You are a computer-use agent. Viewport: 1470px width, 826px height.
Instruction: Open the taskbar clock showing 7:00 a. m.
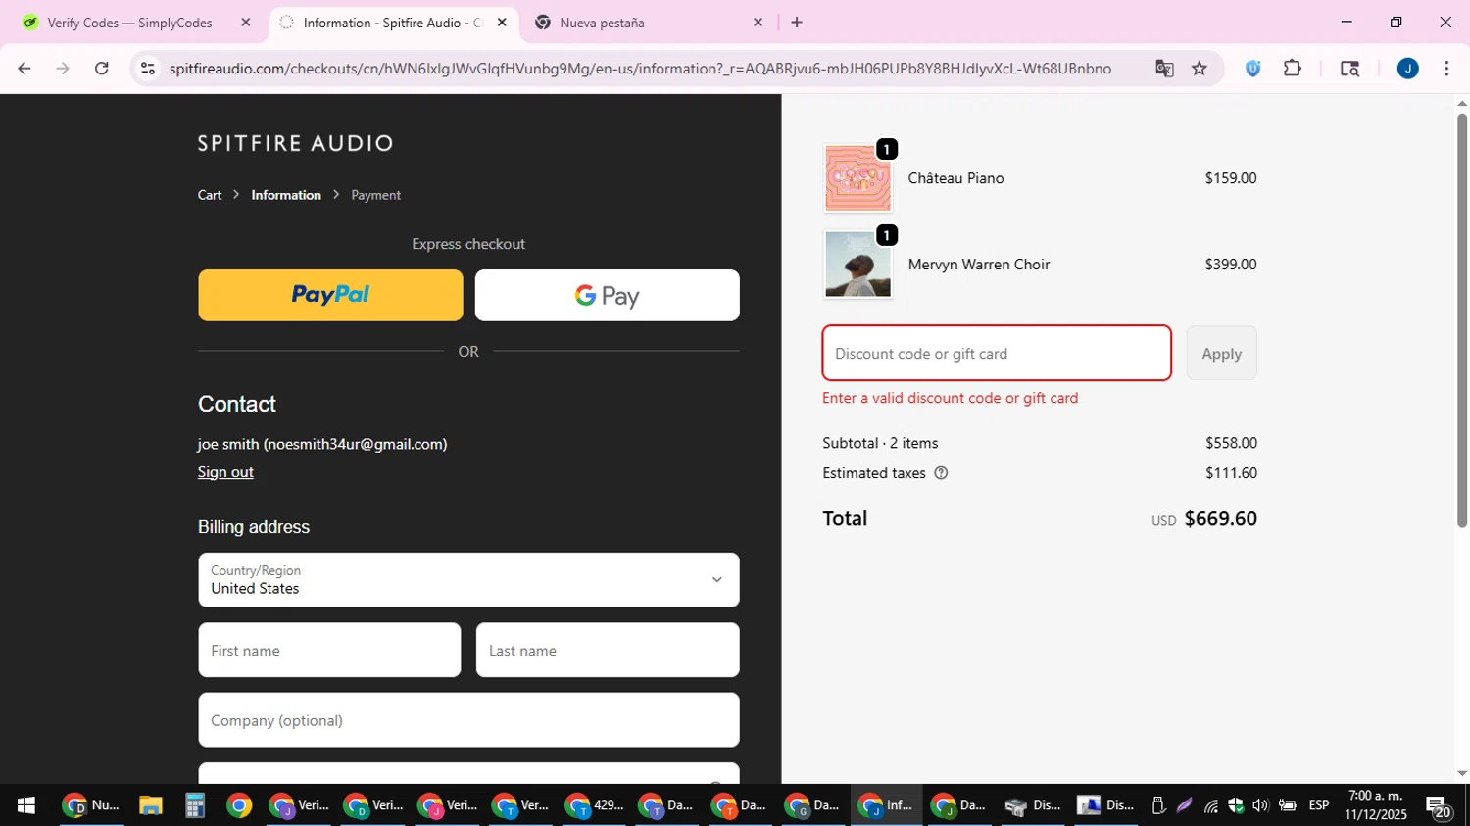coord(1376,805)
